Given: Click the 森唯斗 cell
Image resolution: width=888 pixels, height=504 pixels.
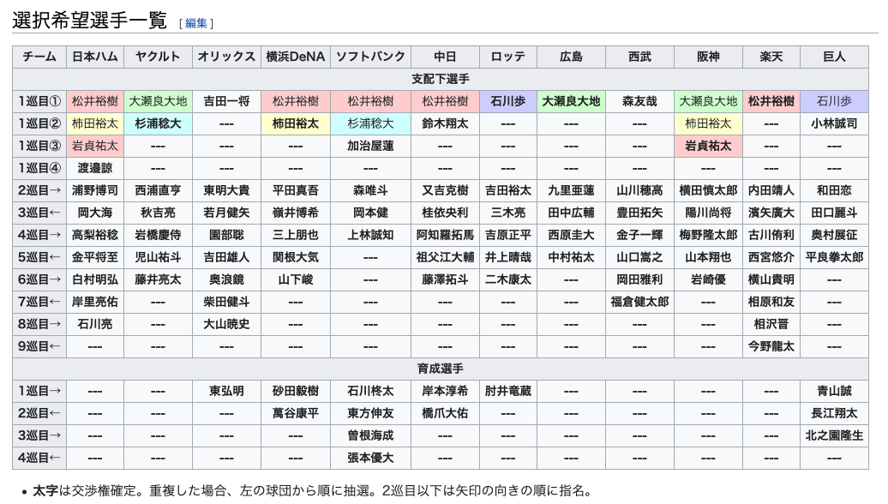Looking at the screenshot, I should click(x=371, y=190).
